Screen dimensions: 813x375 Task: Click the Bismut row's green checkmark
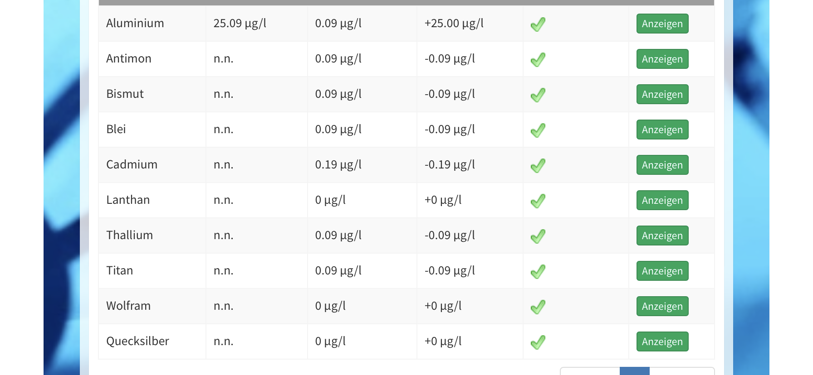pos(538,95)
